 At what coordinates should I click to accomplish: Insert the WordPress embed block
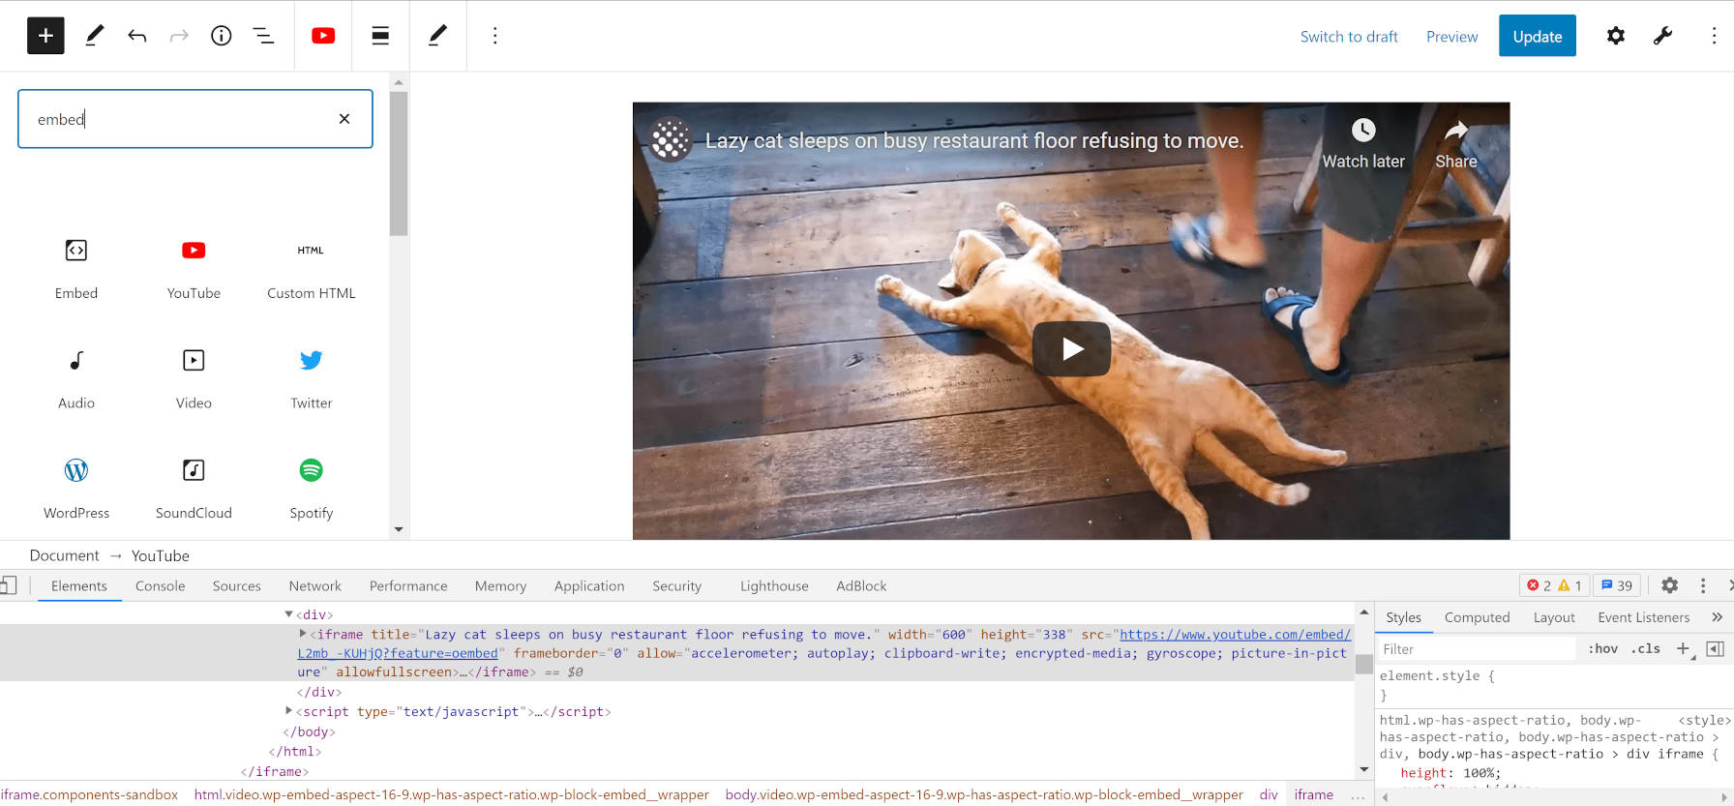pos(76,489)
